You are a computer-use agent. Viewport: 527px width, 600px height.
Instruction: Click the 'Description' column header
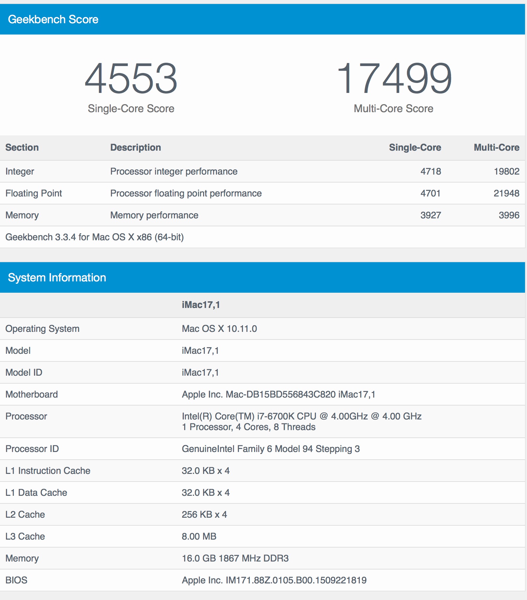click(136, 147)
